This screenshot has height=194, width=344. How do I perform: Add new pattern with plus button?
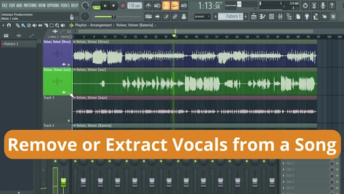246,17
